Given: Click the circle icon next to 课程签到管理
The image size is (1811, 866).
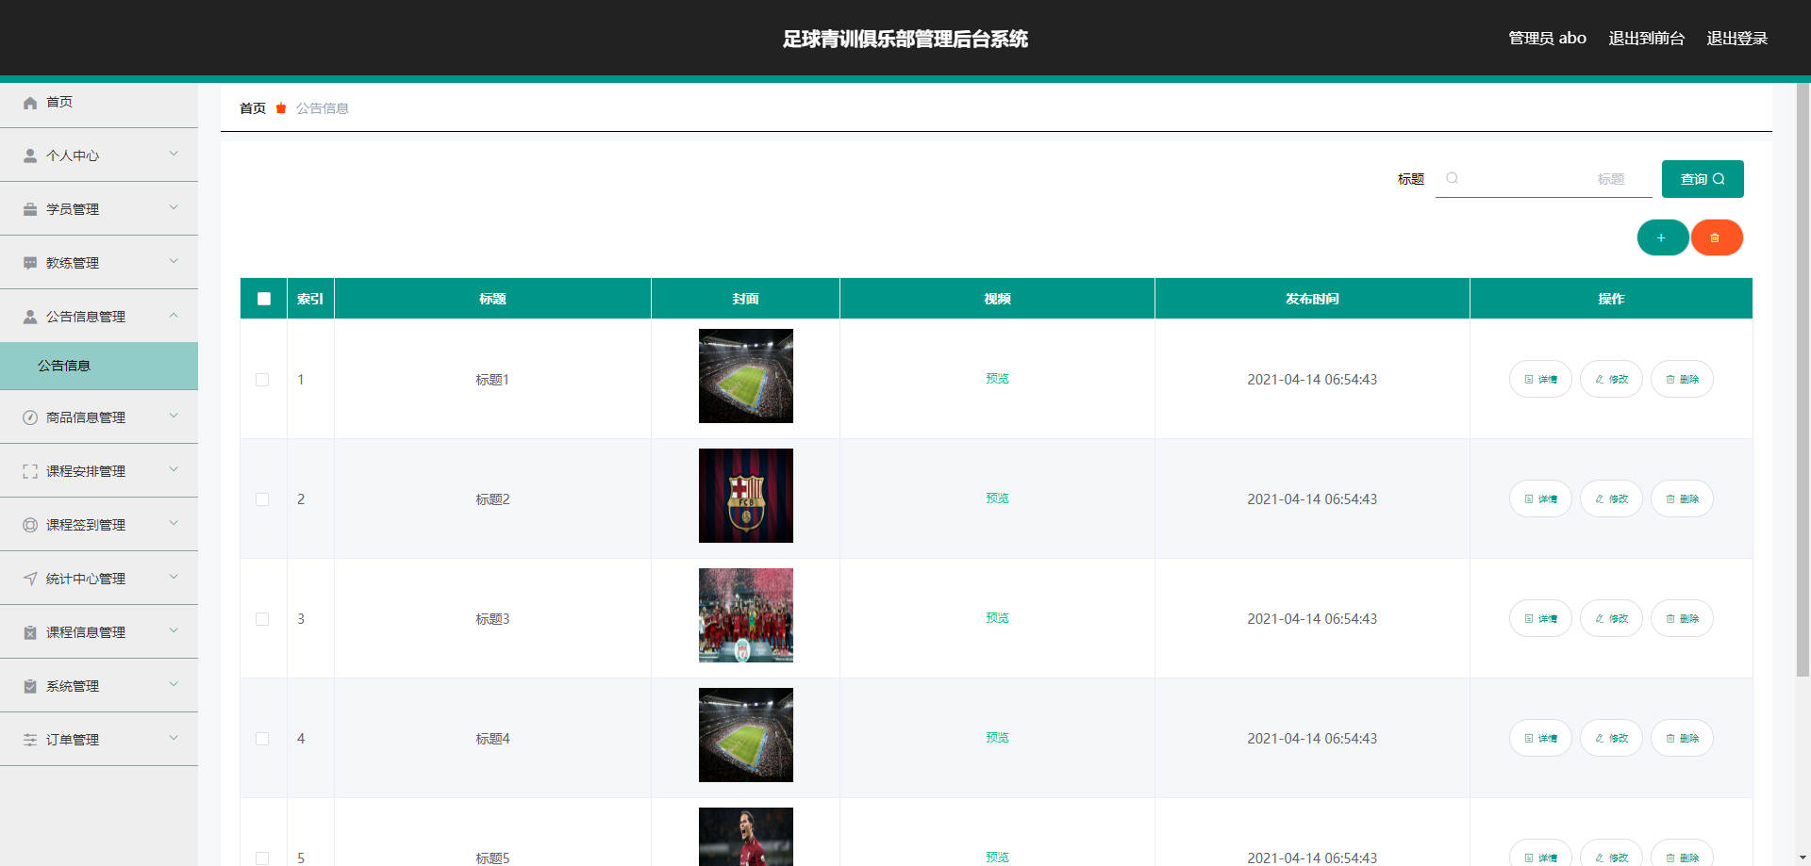Looking at the screenshot, I should 30,525.
